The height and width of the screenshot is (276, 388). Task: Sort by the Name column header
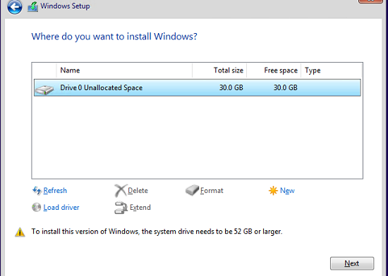(x=124, y=70)
